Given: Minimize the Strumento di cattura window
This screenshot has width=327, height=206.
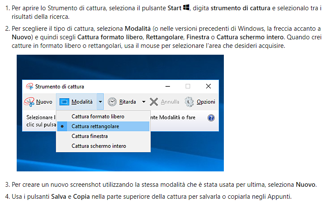Looking at the screenshot, I should tap(168, 86).
